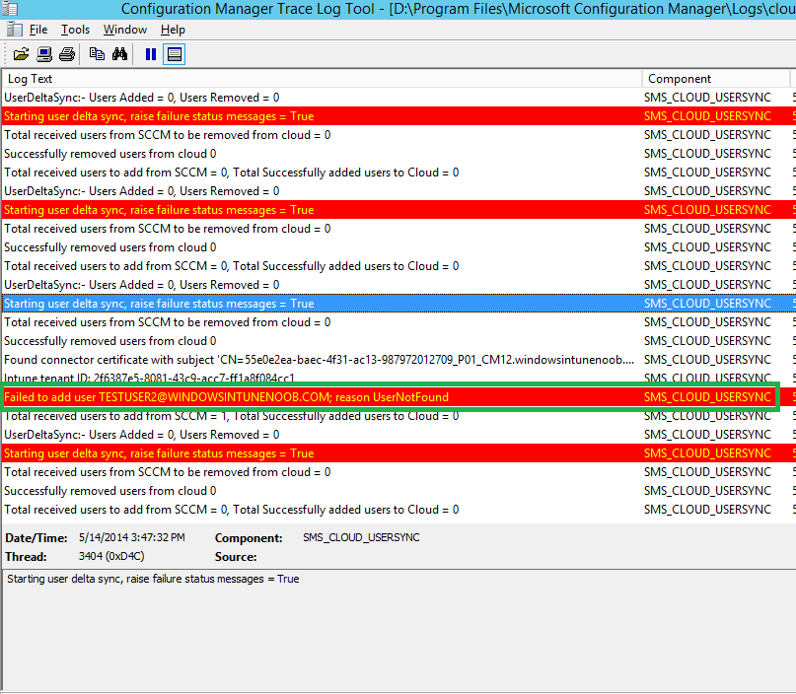The height and width of the screenshot is (694, 796).
Task: Click the Log Text column header
Action: coord(323,79)
